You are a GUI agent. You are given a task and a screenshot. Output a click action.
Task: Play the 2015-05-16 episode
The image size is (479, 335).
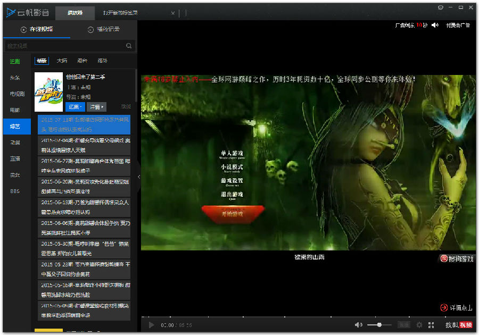tap(84, 290)
